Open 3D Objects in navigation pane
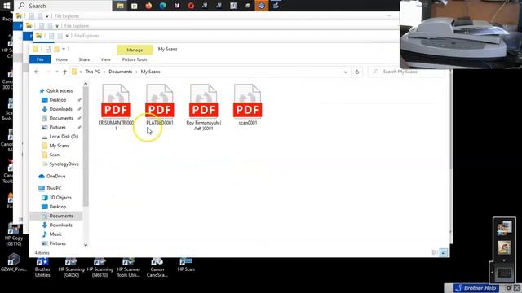 (x=60, y=197)
